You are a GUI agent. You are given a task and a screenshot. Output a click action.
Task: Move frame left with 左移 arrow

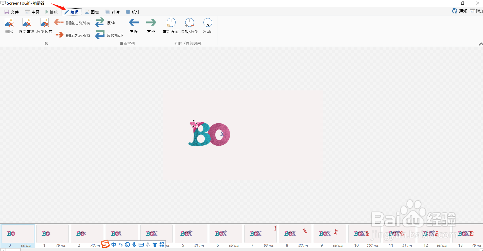[134, 23]
